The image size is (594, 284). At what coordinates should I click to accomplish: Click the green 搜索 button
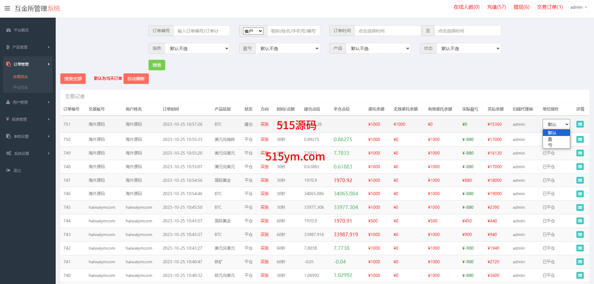pos(157,65)
